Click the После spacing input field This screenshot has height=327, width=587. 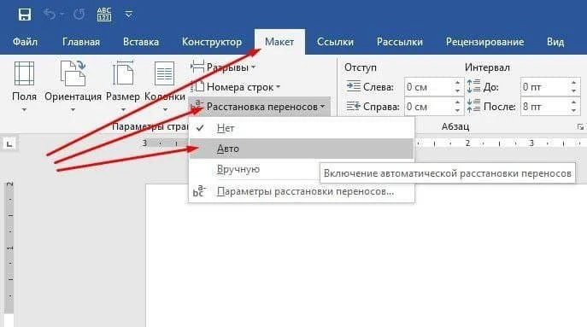click(545, 107)
